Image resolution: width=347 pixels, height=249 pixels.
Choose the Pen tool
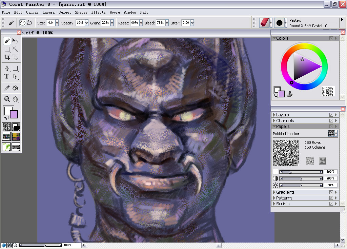[x=7, y=68]
